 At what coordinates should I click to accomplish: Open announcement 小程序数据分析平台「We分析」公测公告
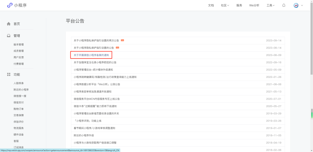pyautogui.click(x=97, y=84)
